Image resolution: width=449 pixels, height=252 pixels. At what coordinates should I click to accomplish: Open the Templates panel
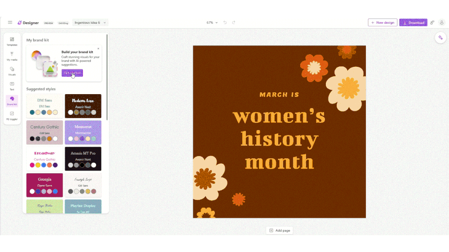(x=12, y=41)
